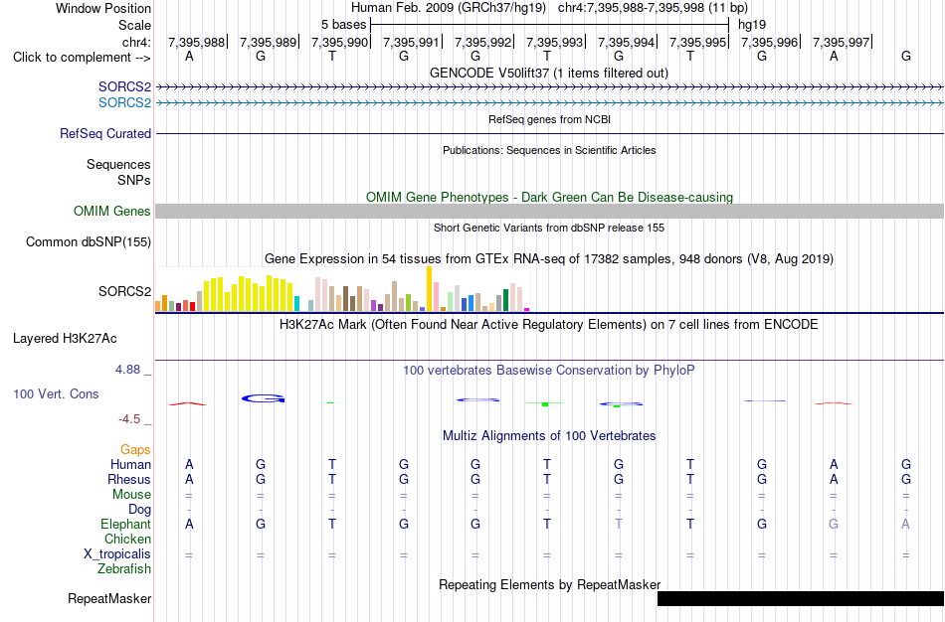Click the Common dbSNP(155) track label
Screen dimensions: 945x622
click(89, 242)
